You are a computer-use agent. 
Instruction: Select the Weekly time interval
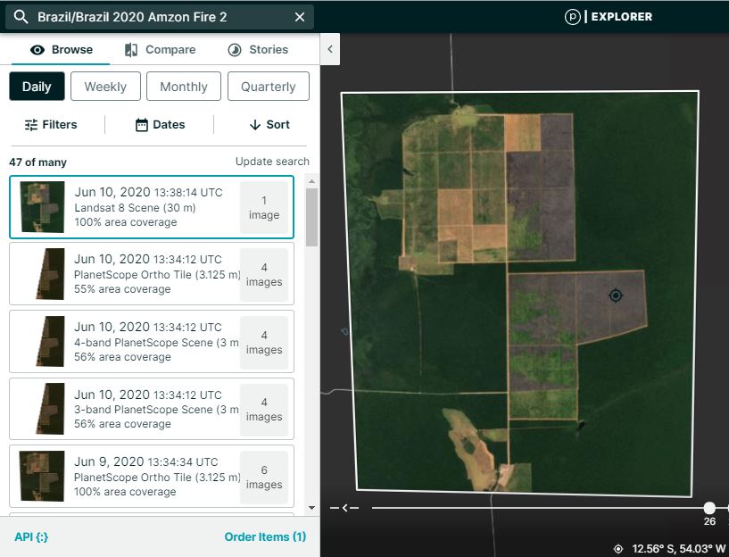105,87
